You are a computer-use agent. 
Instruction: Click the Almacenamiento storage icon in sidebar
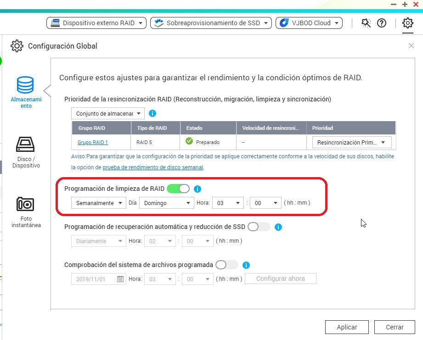coord(26,85)
